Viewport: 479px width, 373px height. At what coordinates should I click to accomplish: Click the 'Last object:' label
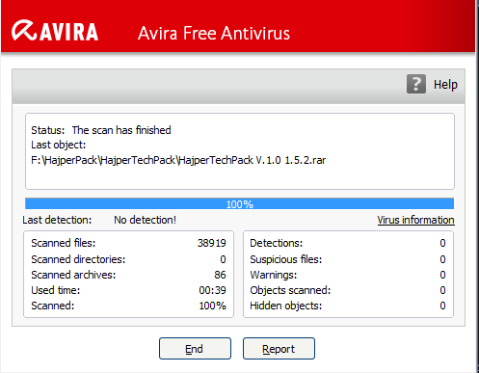click(x=59, y=145)
